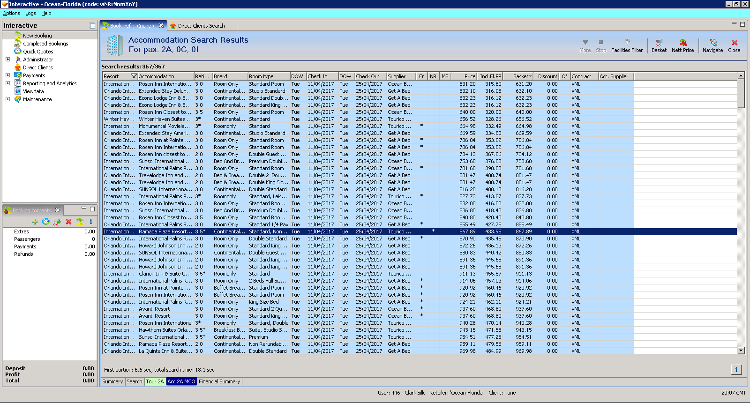Viewport: 750px width, 403px height.
Task: Select the Winter Haven Suites result row
Action: pyautogui.click(x=420, y=119)
